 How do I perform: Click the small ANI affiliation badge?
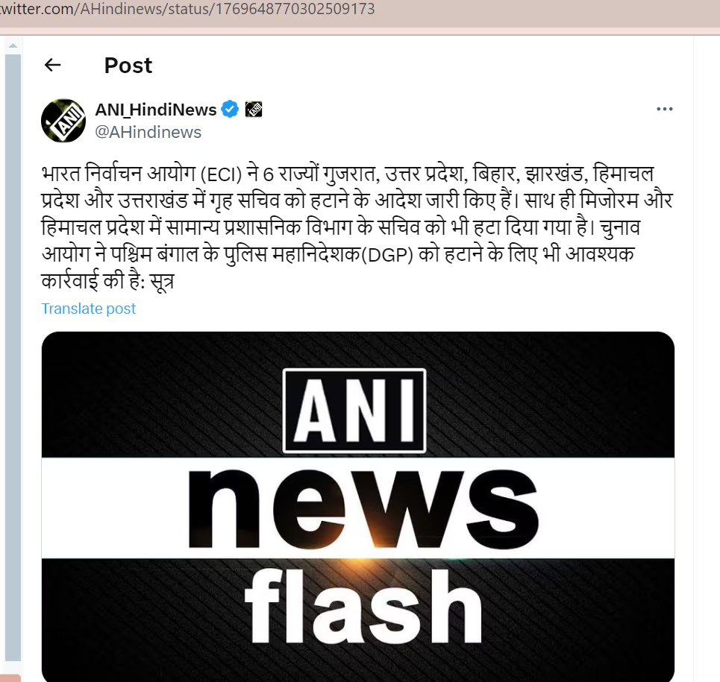click(x=254, y=109)
